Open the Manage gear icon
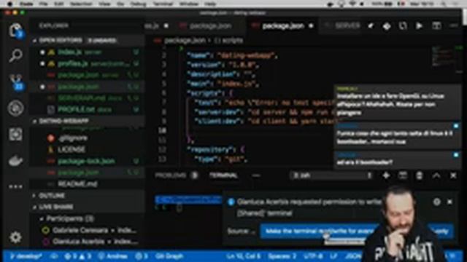Screen dimensions: 467x262 (15, 237)
